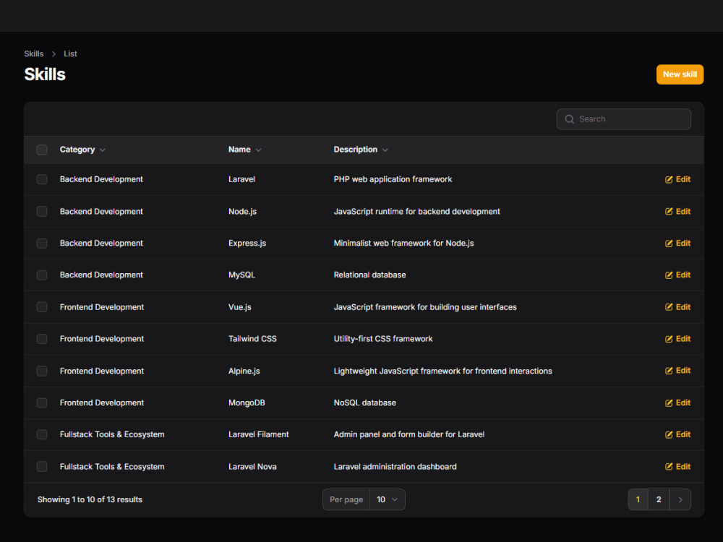
Task: Click the edit pencil icon for Express.js
Action: pos(669,244)
